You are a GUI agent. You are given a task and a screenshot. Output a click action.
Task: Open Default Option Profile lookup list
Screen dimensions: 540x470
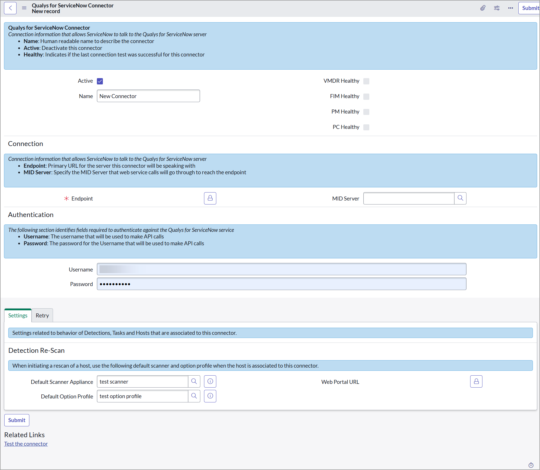pyautogui.click(x=194, y=396)
